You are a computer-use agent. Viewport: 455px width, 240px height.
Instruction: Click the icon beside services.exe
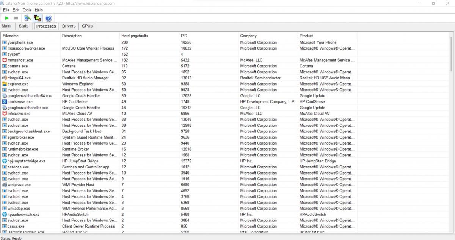pyautogui.click(x=5, y=167)
